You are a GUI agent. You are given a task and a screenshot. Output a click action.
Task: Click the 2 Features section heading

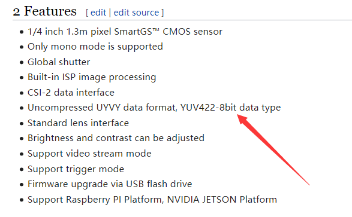(44, 11)
